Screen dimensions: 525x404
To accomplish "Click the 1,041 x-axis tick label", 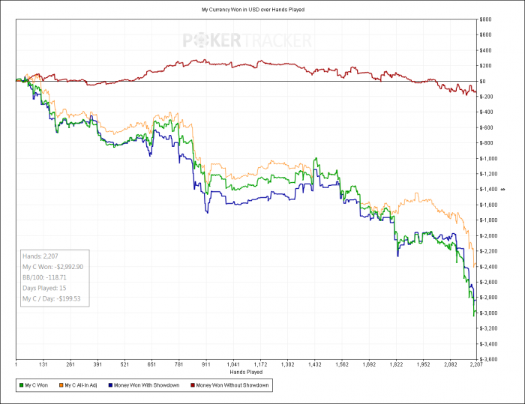I will 233,364.
